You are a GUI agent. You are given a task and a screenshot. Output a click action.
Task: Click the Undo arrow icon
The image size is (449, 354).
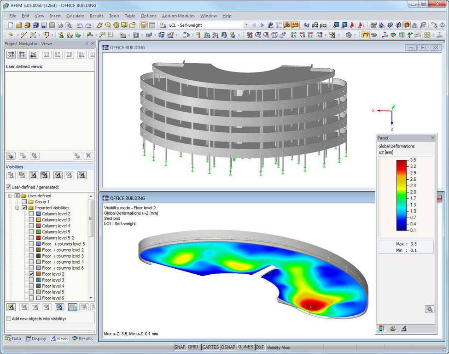point(80,25)
